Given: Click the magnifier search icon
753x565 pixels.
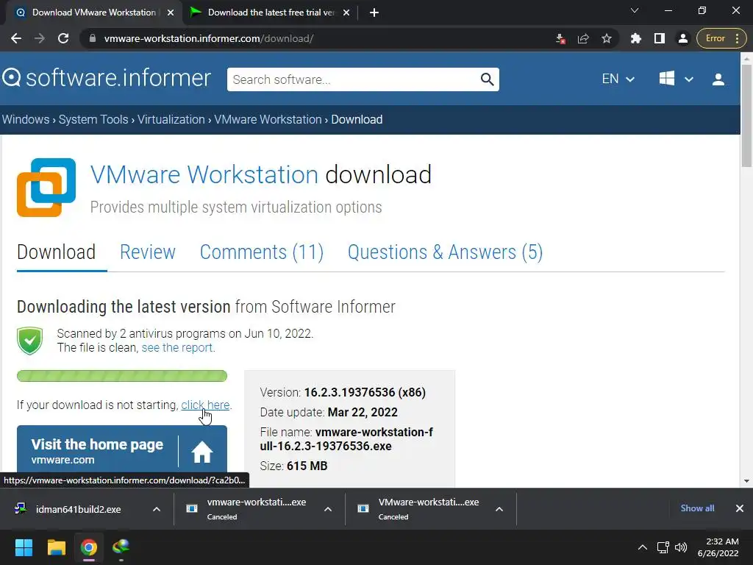Looking at the screenshot, I should point(487,79).
